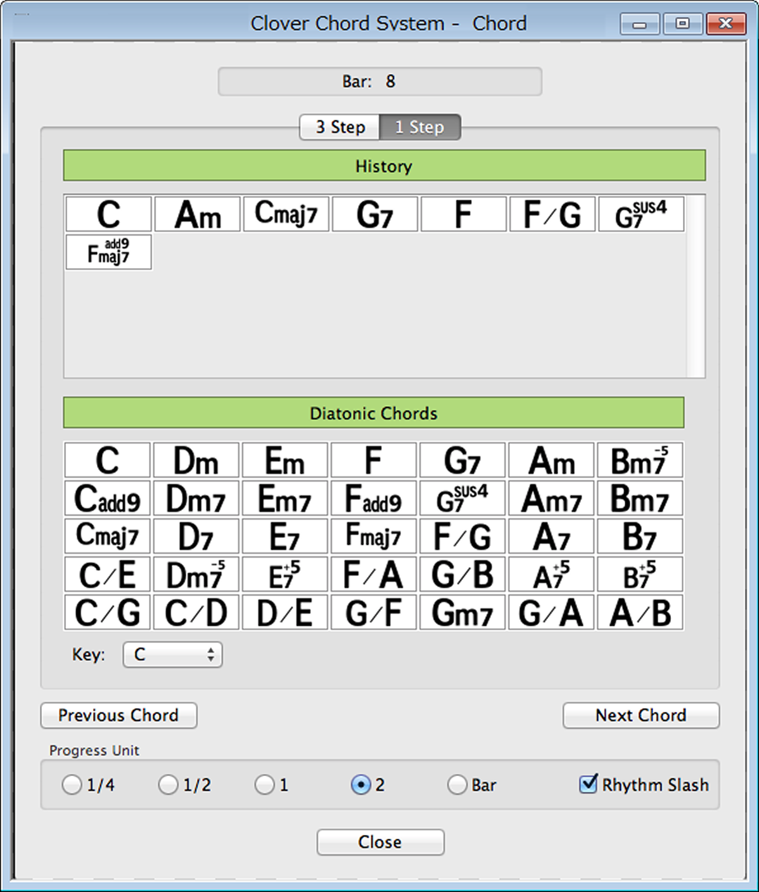Viewport: 759px width, 892px height.
Task: Insert the Em diatonic chord
Action: 284,460
